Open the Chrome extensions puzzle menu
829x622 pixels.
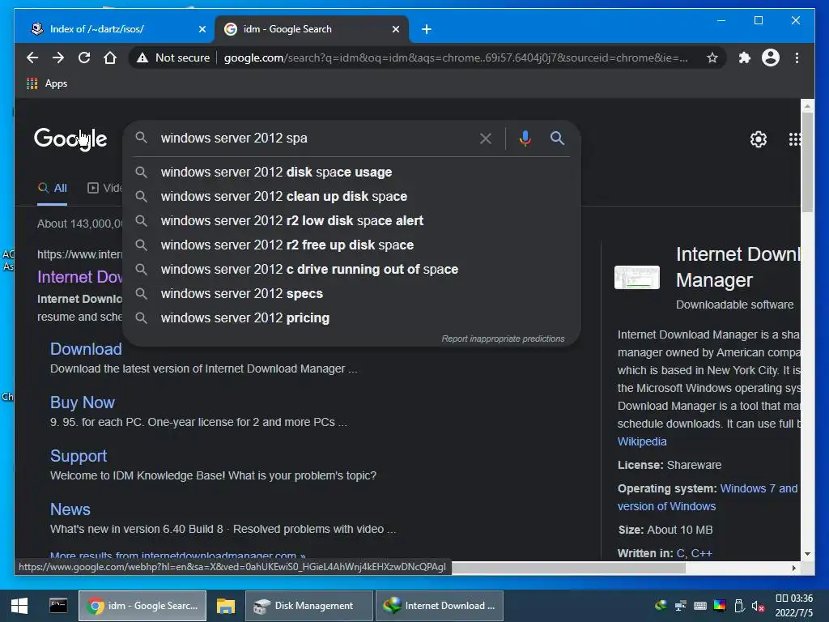tap(745, 58)
